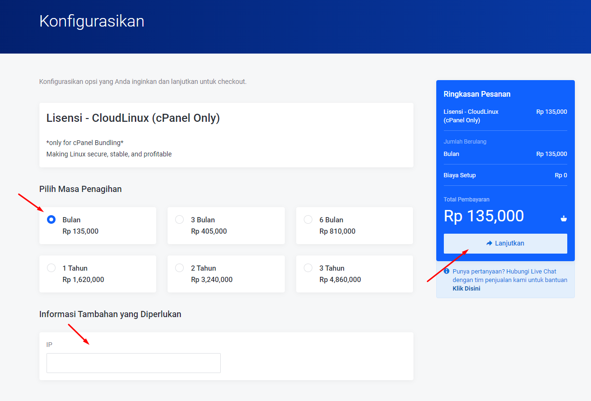Click the Ringkasan Pesanan summary heading

tap(477, 94)
